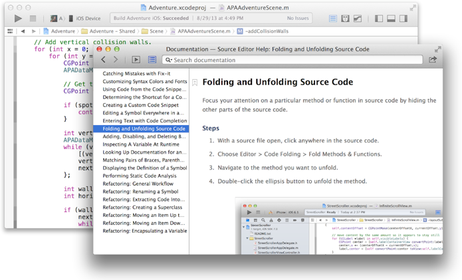Enter full screen for Documentation window
462x280 pixels.
point(438,49)
